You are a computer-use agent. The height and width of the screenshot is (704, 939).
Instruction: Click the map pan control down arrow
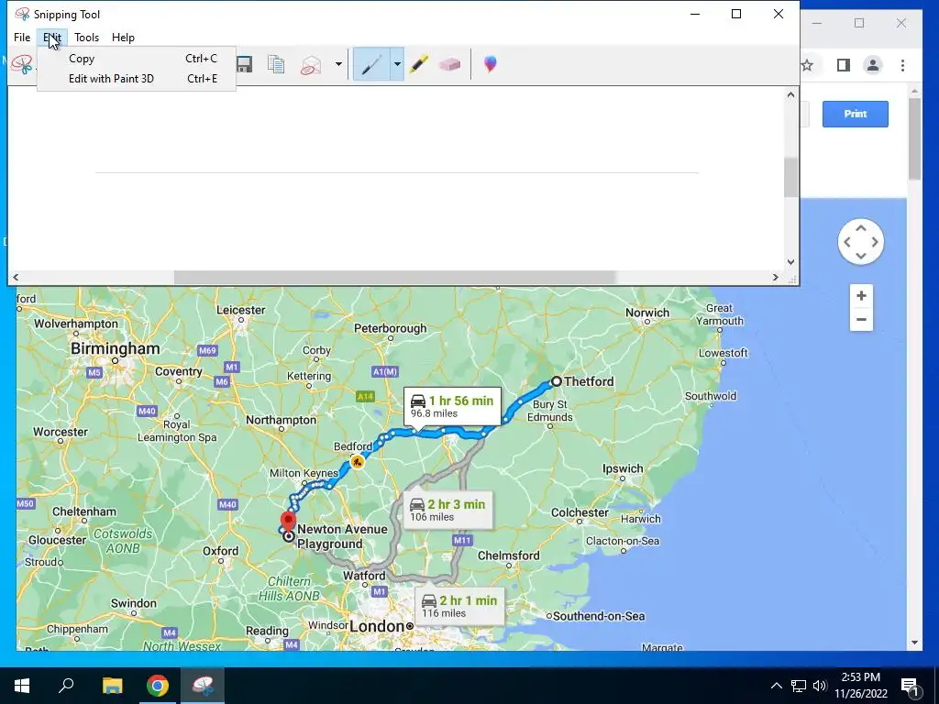point(860,256)
